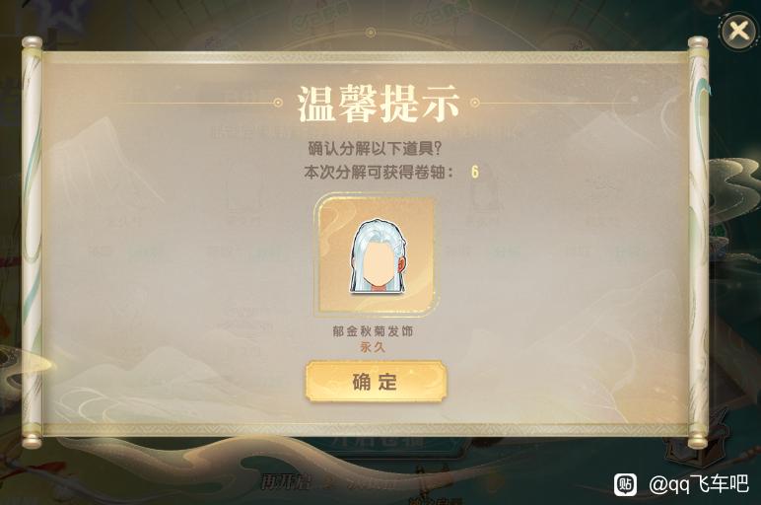Click the dimmed 再开启 text at bottom
Screen dimensions: 761x505
(x=285, y=481)
